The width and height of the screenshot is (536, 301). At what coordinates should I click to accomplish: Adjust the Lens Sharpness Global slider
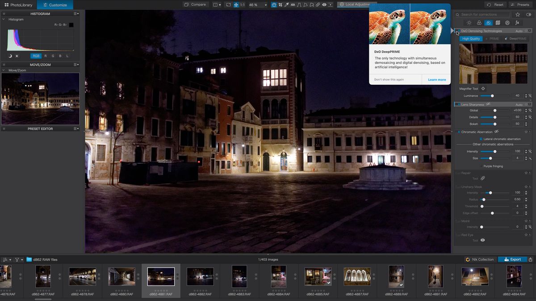494,110
